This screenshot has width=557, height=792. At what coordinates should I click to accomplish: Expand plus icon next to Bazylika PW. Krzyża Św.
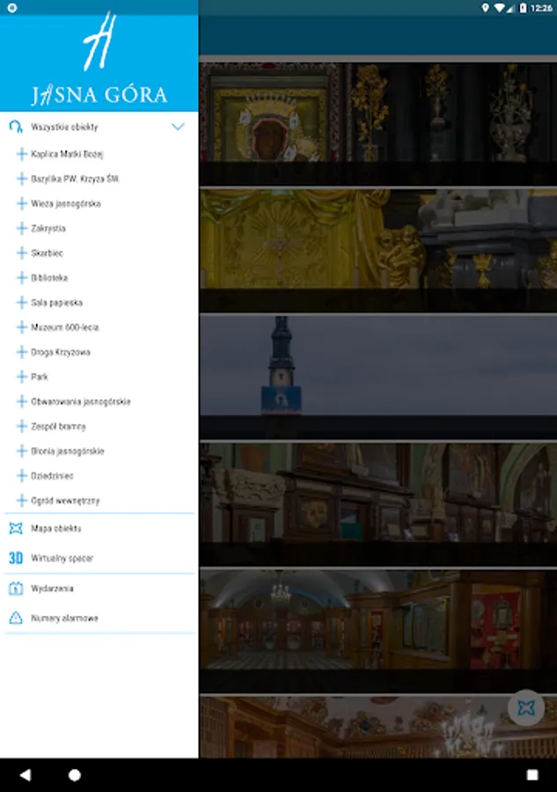pyautogui.click(x=22, y=179)
